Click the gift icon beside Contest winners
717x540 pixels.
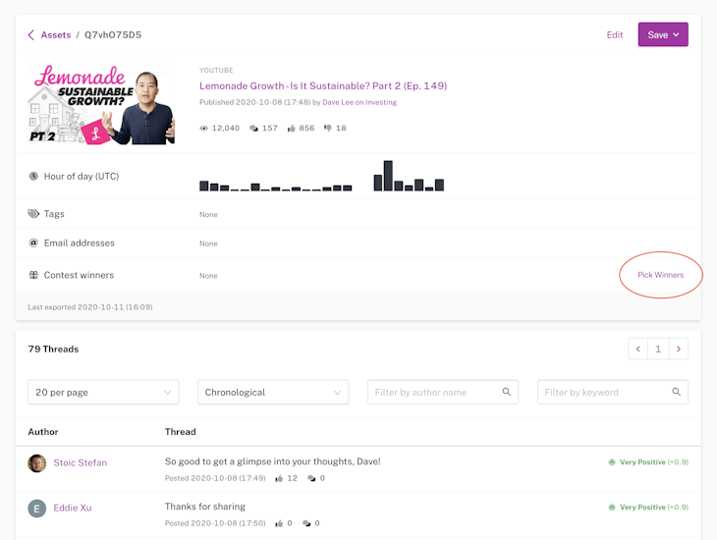pyautogui.click(x=33, y=276)
